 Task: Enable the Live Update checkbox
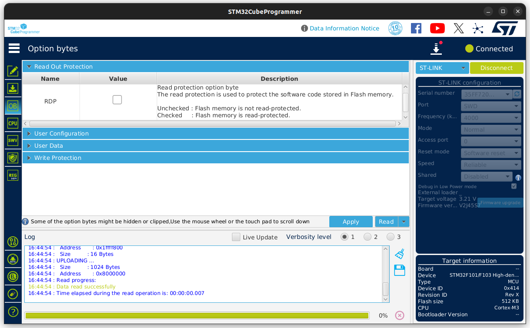tap(236, 237)
